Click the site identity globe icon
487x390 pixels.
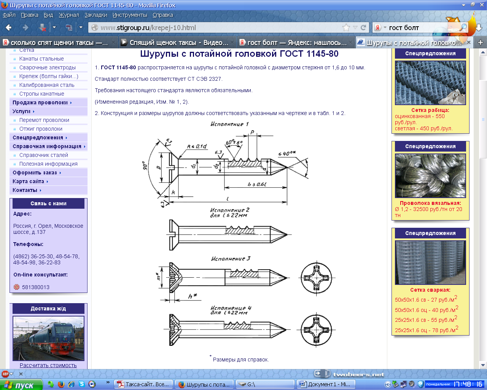tap(95, 27)
